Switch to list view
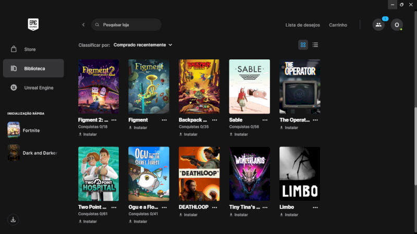This screenshot has width=417, height=234. (315, 45)
